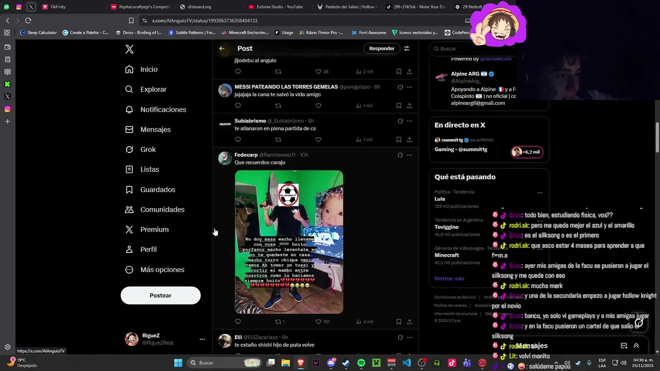Open the image in Fedecarp's post
This screenshot has height=371, width=660.
pyautogui.click(x=289, y=242)
